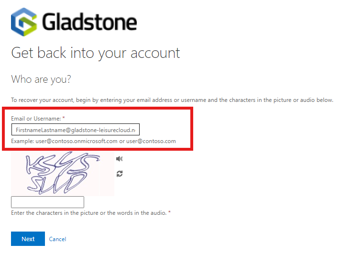Click the user@contoso.onmicrosoft.com example text
Screen dimensions: 340x255
coord(77,141)
